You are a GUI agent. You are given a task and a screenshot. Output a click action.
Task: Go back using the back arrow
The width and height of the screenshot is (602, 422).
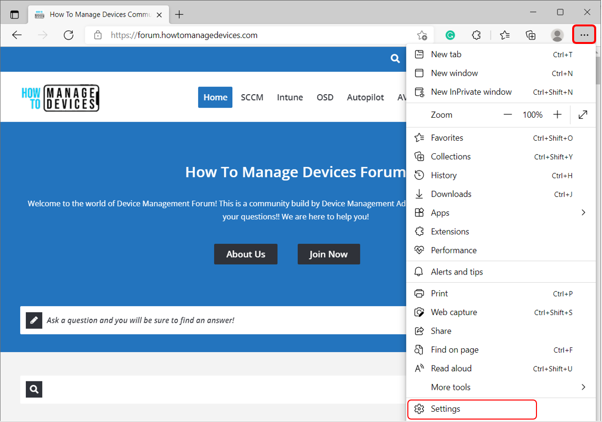[17, 35]
